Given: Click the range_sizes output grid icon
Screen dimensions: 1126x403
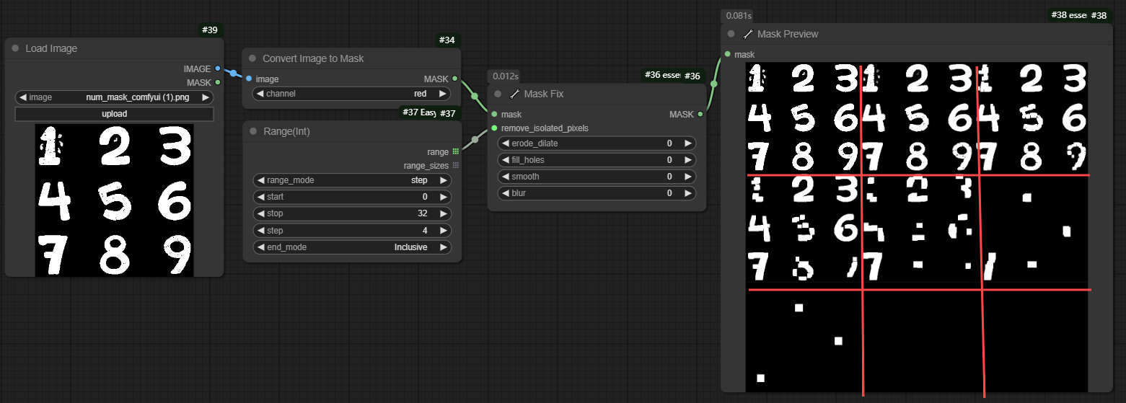Looking at the screenshot, I should pyautogui.click(x=455, y=165).
